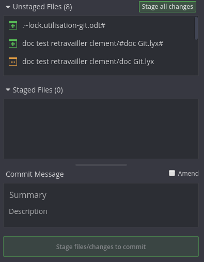Click the empty staged files list area
204x262 pixels.
(x=101, y=129)
